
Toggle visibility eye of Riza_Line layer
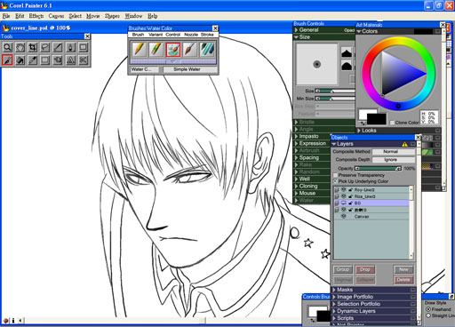[x=344, y=196]
